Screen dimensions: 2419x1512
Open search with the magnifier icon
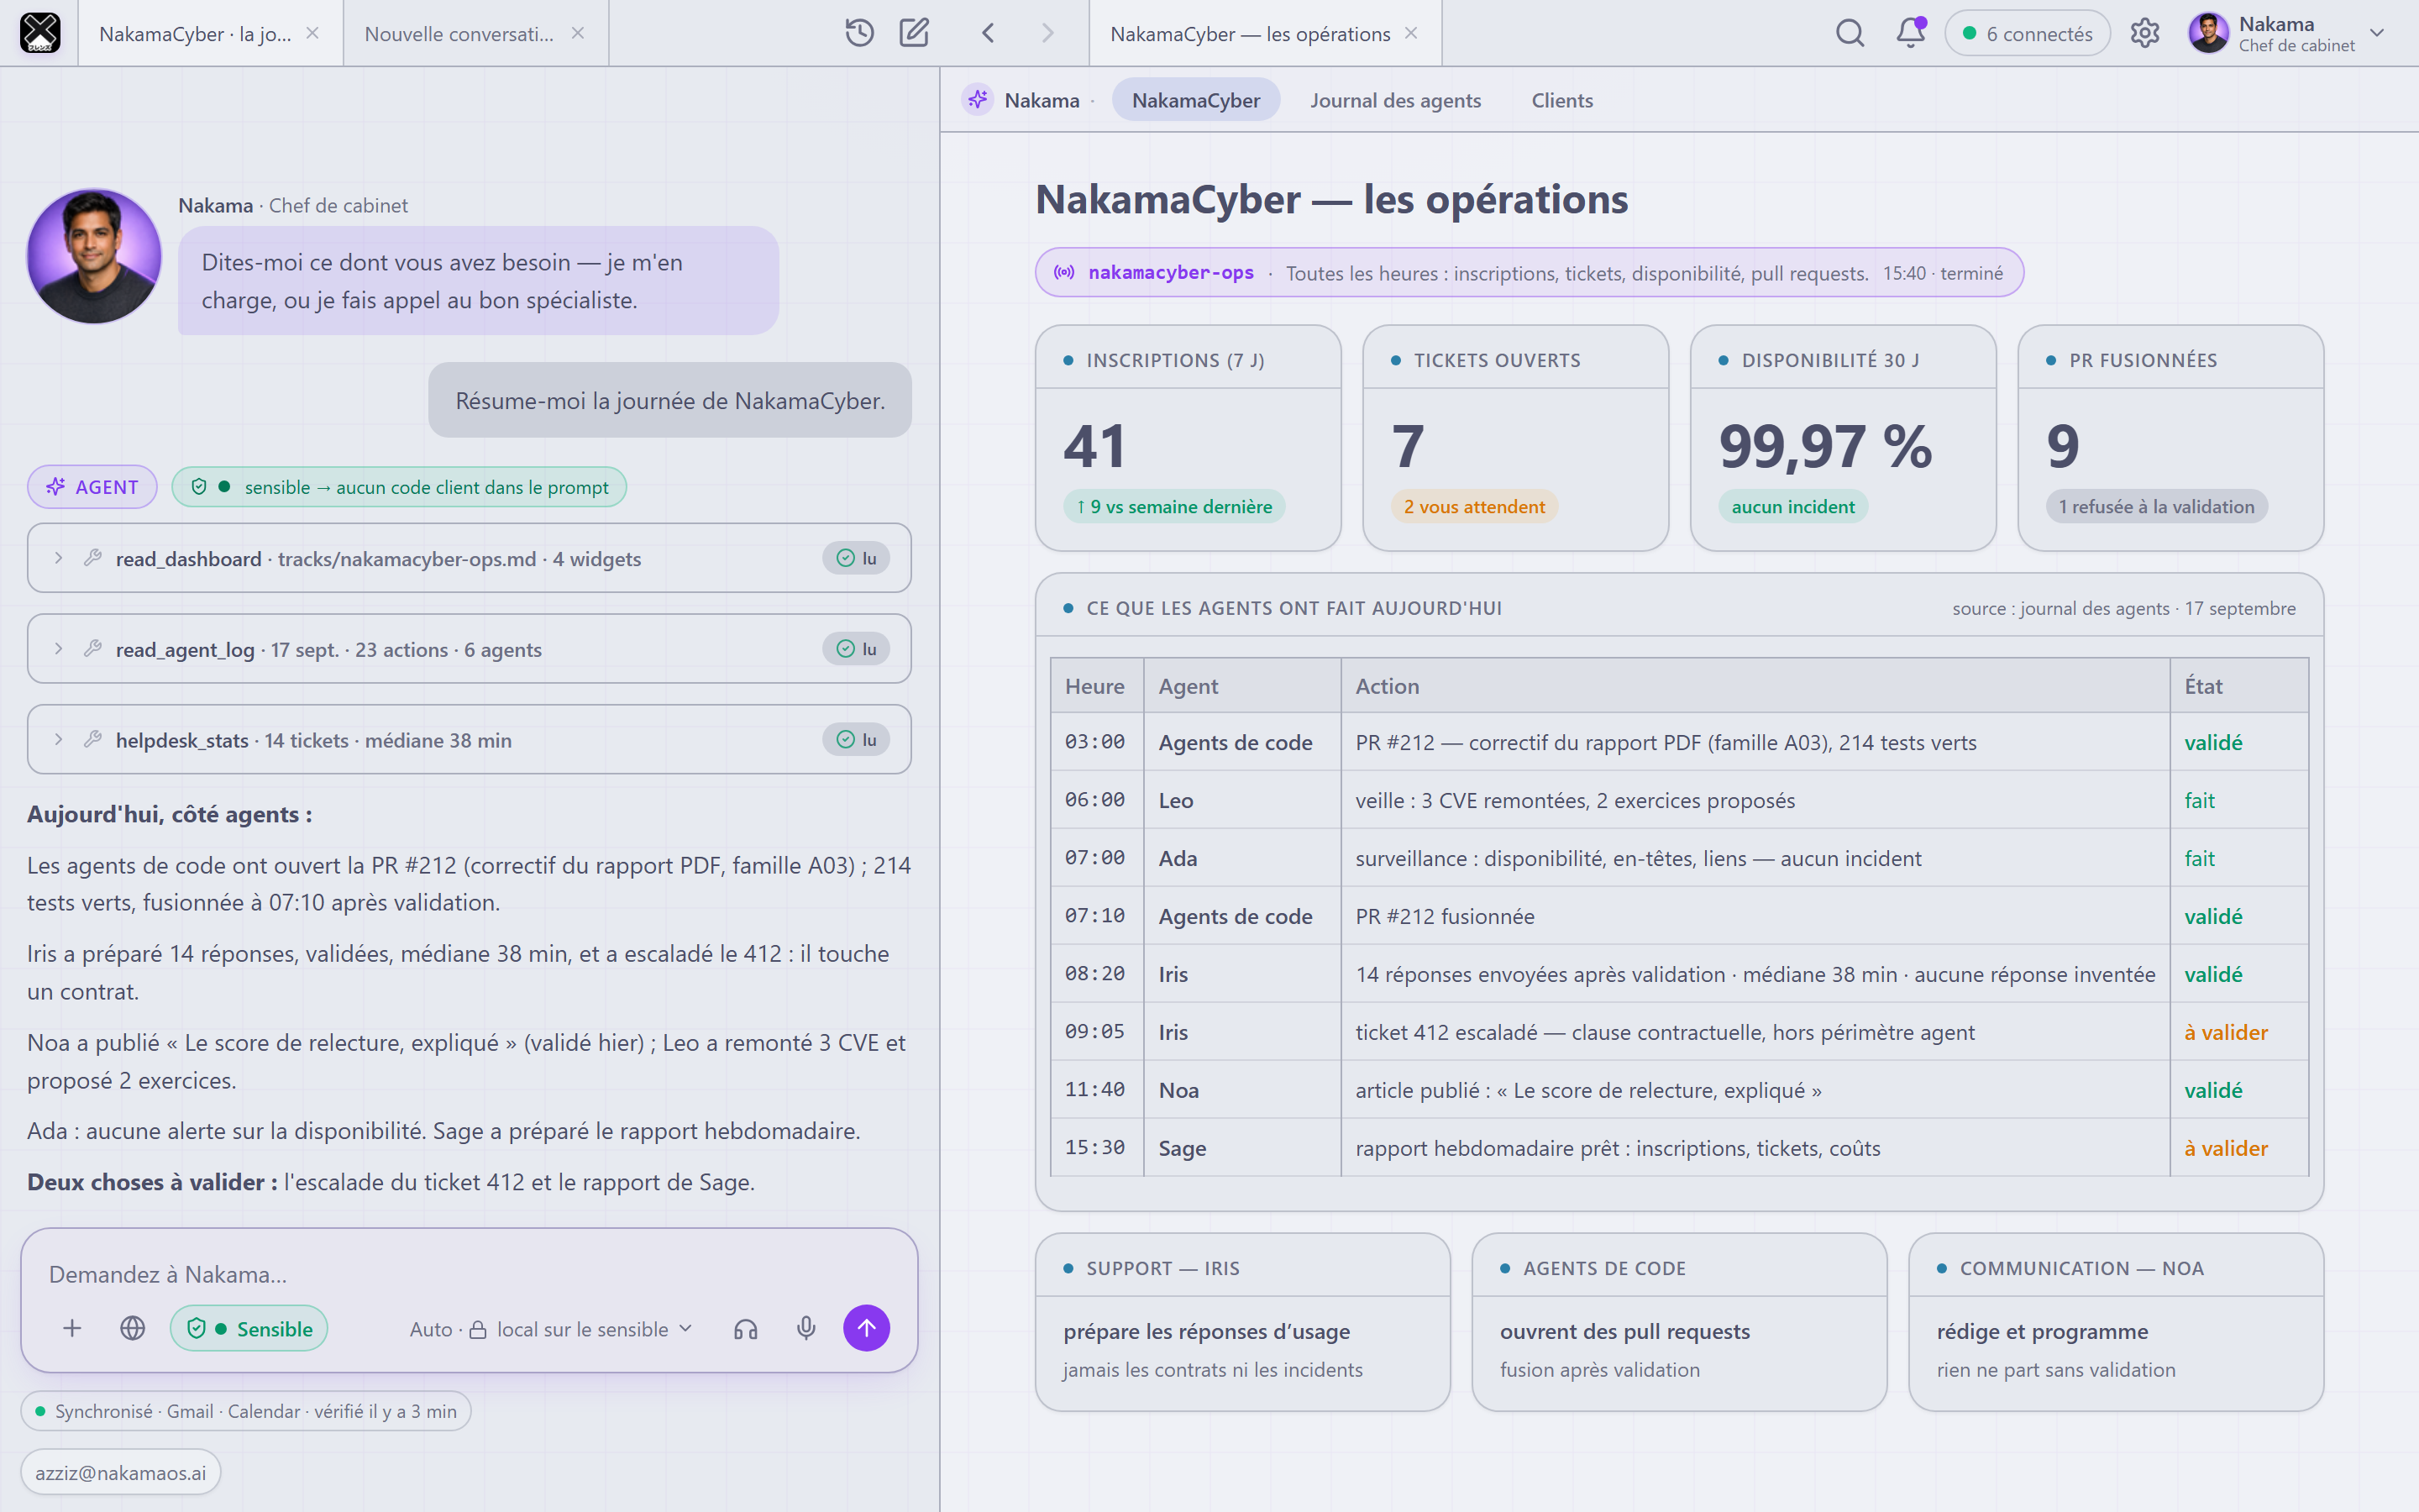[x=1850, y=33]
